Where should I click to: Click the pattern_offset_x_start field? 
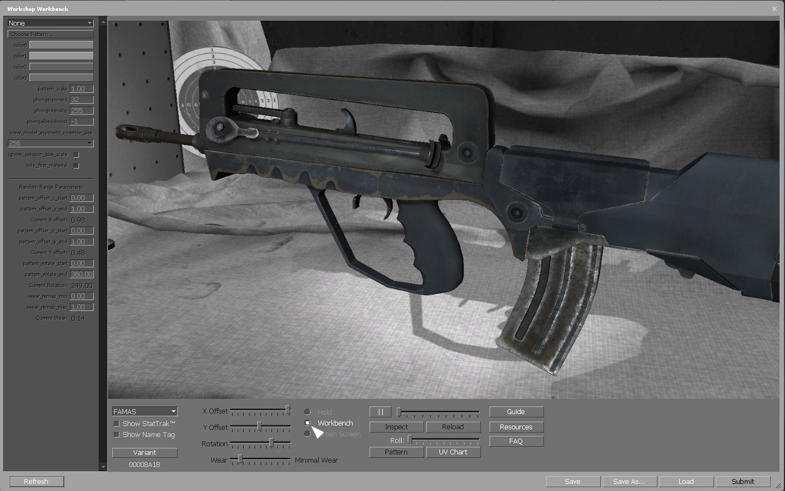point(82,198)
